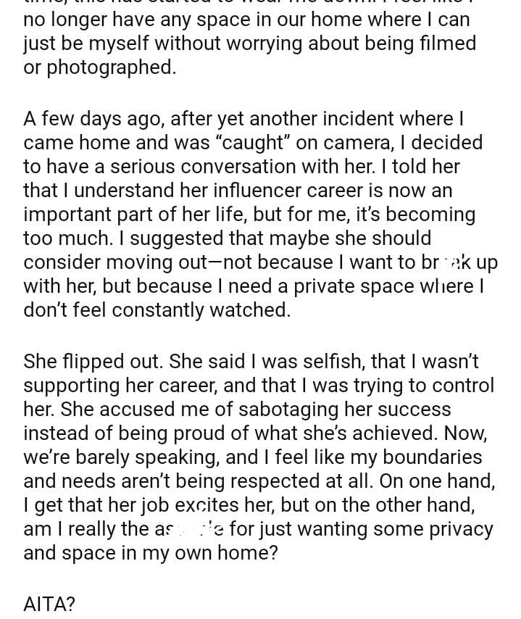
Task: Click the phrase "my own home?"
Action: pos(233,552)
